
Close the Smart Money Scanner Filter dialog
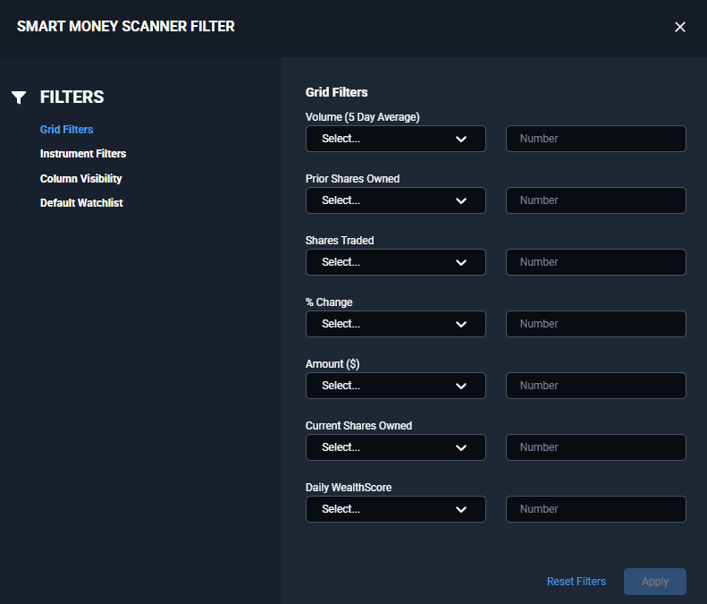point(680,27)
